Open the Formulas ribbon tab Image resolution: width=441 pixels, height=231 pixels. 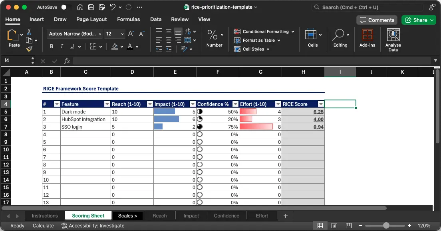(x=128, y=19)
